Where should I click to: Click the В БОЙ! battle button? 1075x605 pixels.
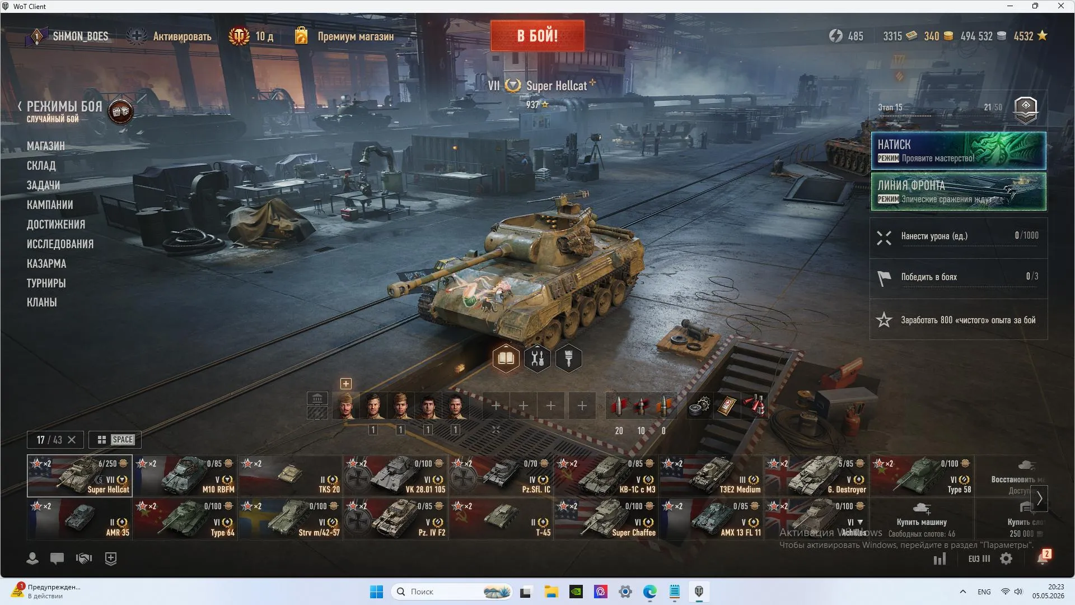(x=537, y=36)
